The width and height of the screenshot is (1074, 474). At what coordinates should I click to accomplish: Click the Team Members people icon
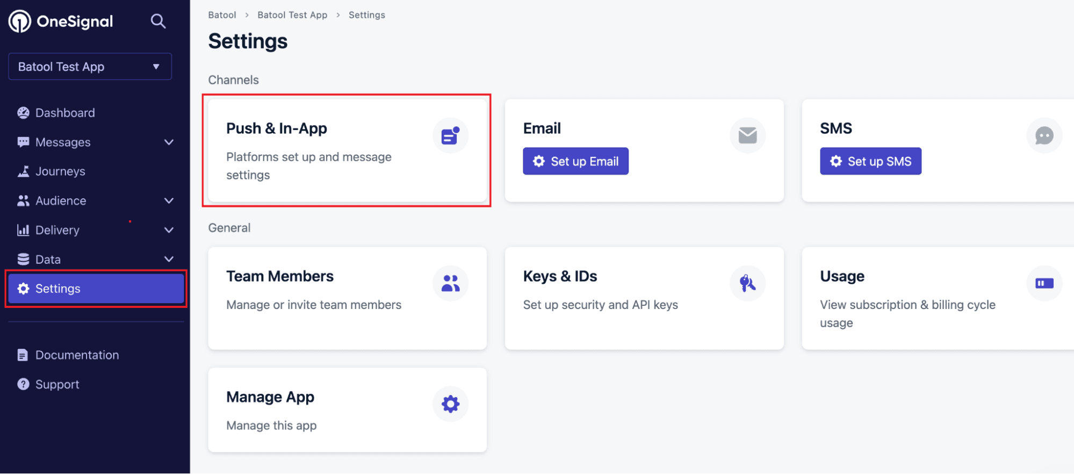pyautogui.click(x=450, y=283)
